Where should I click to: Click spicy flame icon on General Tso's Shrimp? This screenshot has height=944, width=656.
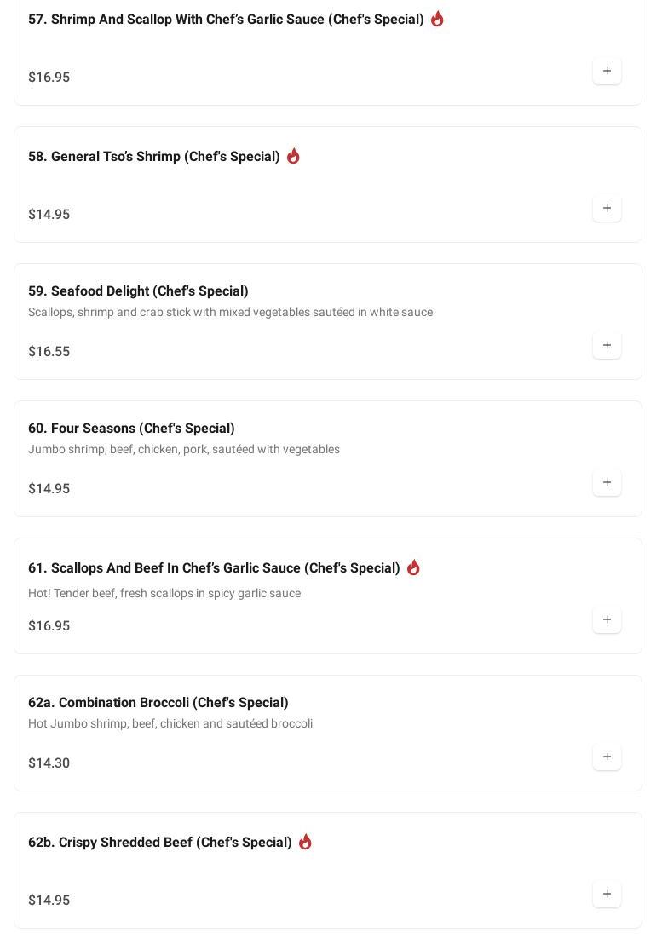[x=293, y=156]
